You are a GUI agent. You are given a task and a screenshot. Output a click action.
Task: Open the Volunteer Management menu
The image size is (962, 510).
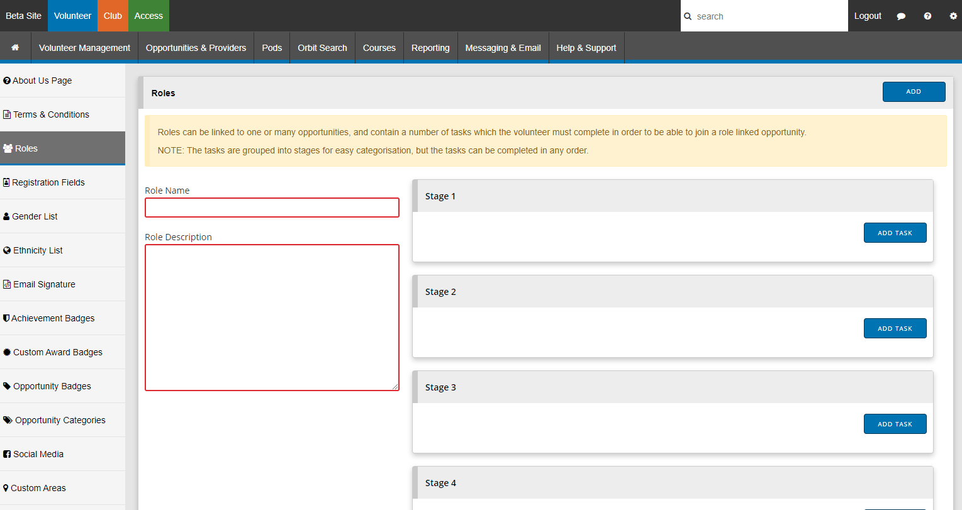[84, 48]
